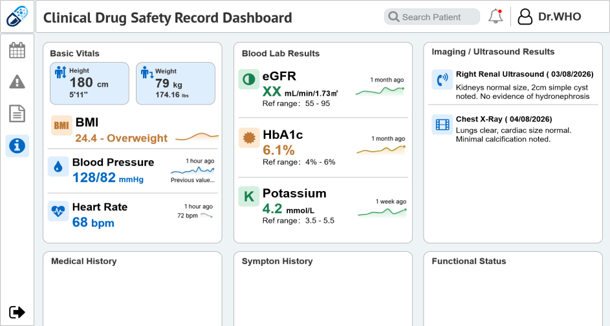Image resolution: width=610 pixels, height=326 pixels.
Task: Open the warning alerts sidebar icon
Action: 17,81
